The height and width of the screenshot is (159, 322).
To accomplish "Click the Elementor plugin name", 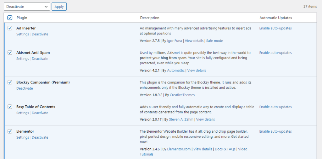I will click(25, 131).
